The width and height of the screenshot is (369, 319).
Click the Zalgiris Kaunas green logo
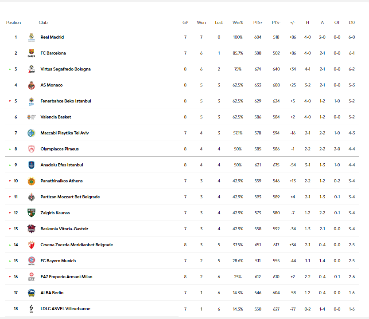[31, 213]
